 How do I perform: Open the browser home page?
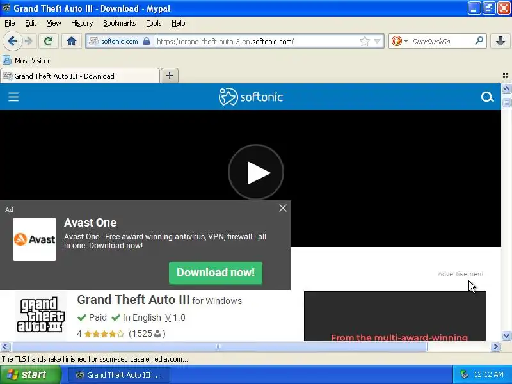pos(72,41)
